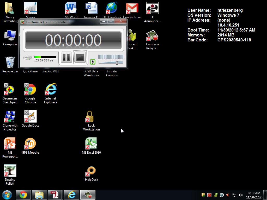Viewport: 267px width, 200px height.
Task: Select the Lock Workstation icon
Action: point(92,121)
